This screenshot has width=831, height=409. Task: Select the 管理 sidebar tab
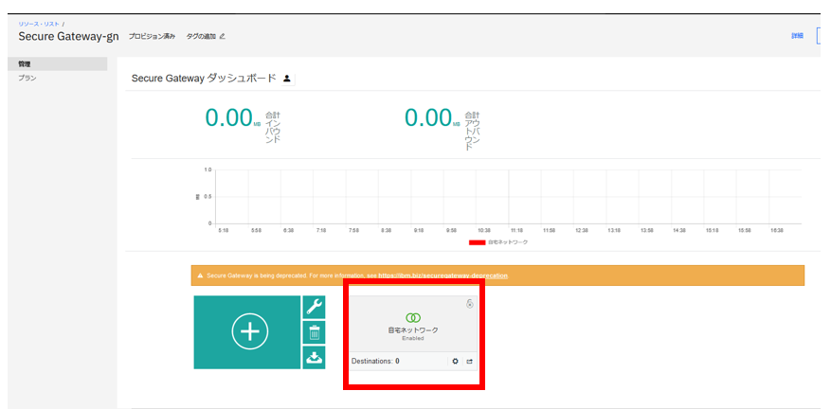pos(57,64)
